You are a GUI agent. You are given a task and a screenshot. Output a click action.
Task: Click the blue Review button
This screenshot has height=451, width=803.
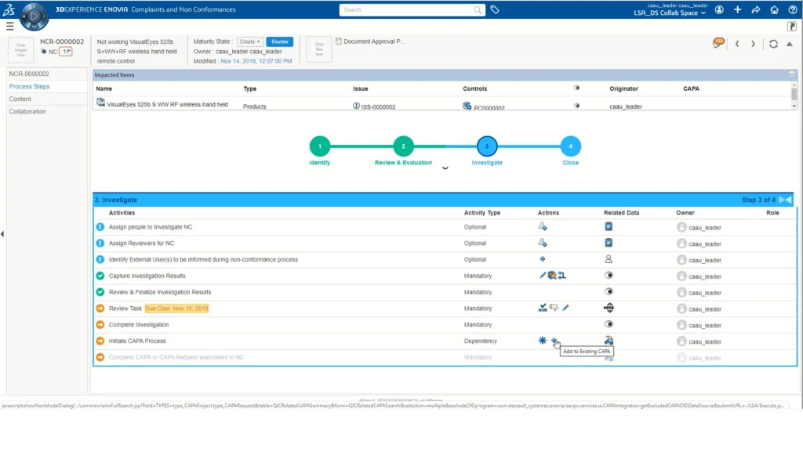[279, 41]
